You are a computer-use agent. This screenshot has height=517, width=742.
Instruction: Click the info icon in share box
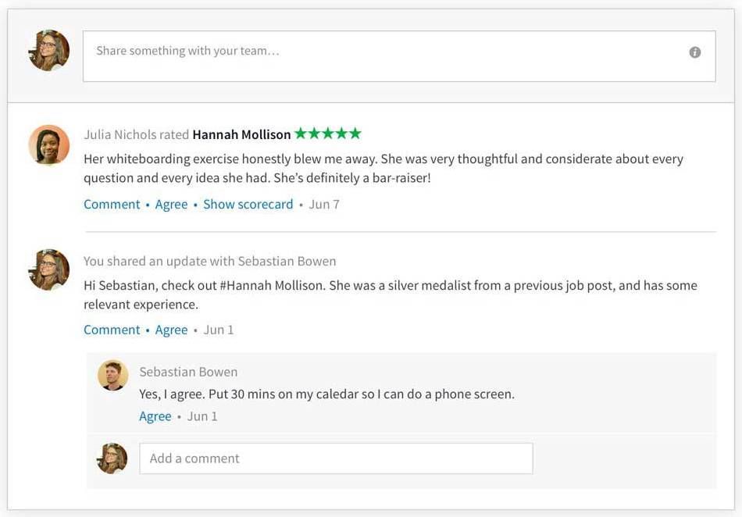click(x=694, y=52)
